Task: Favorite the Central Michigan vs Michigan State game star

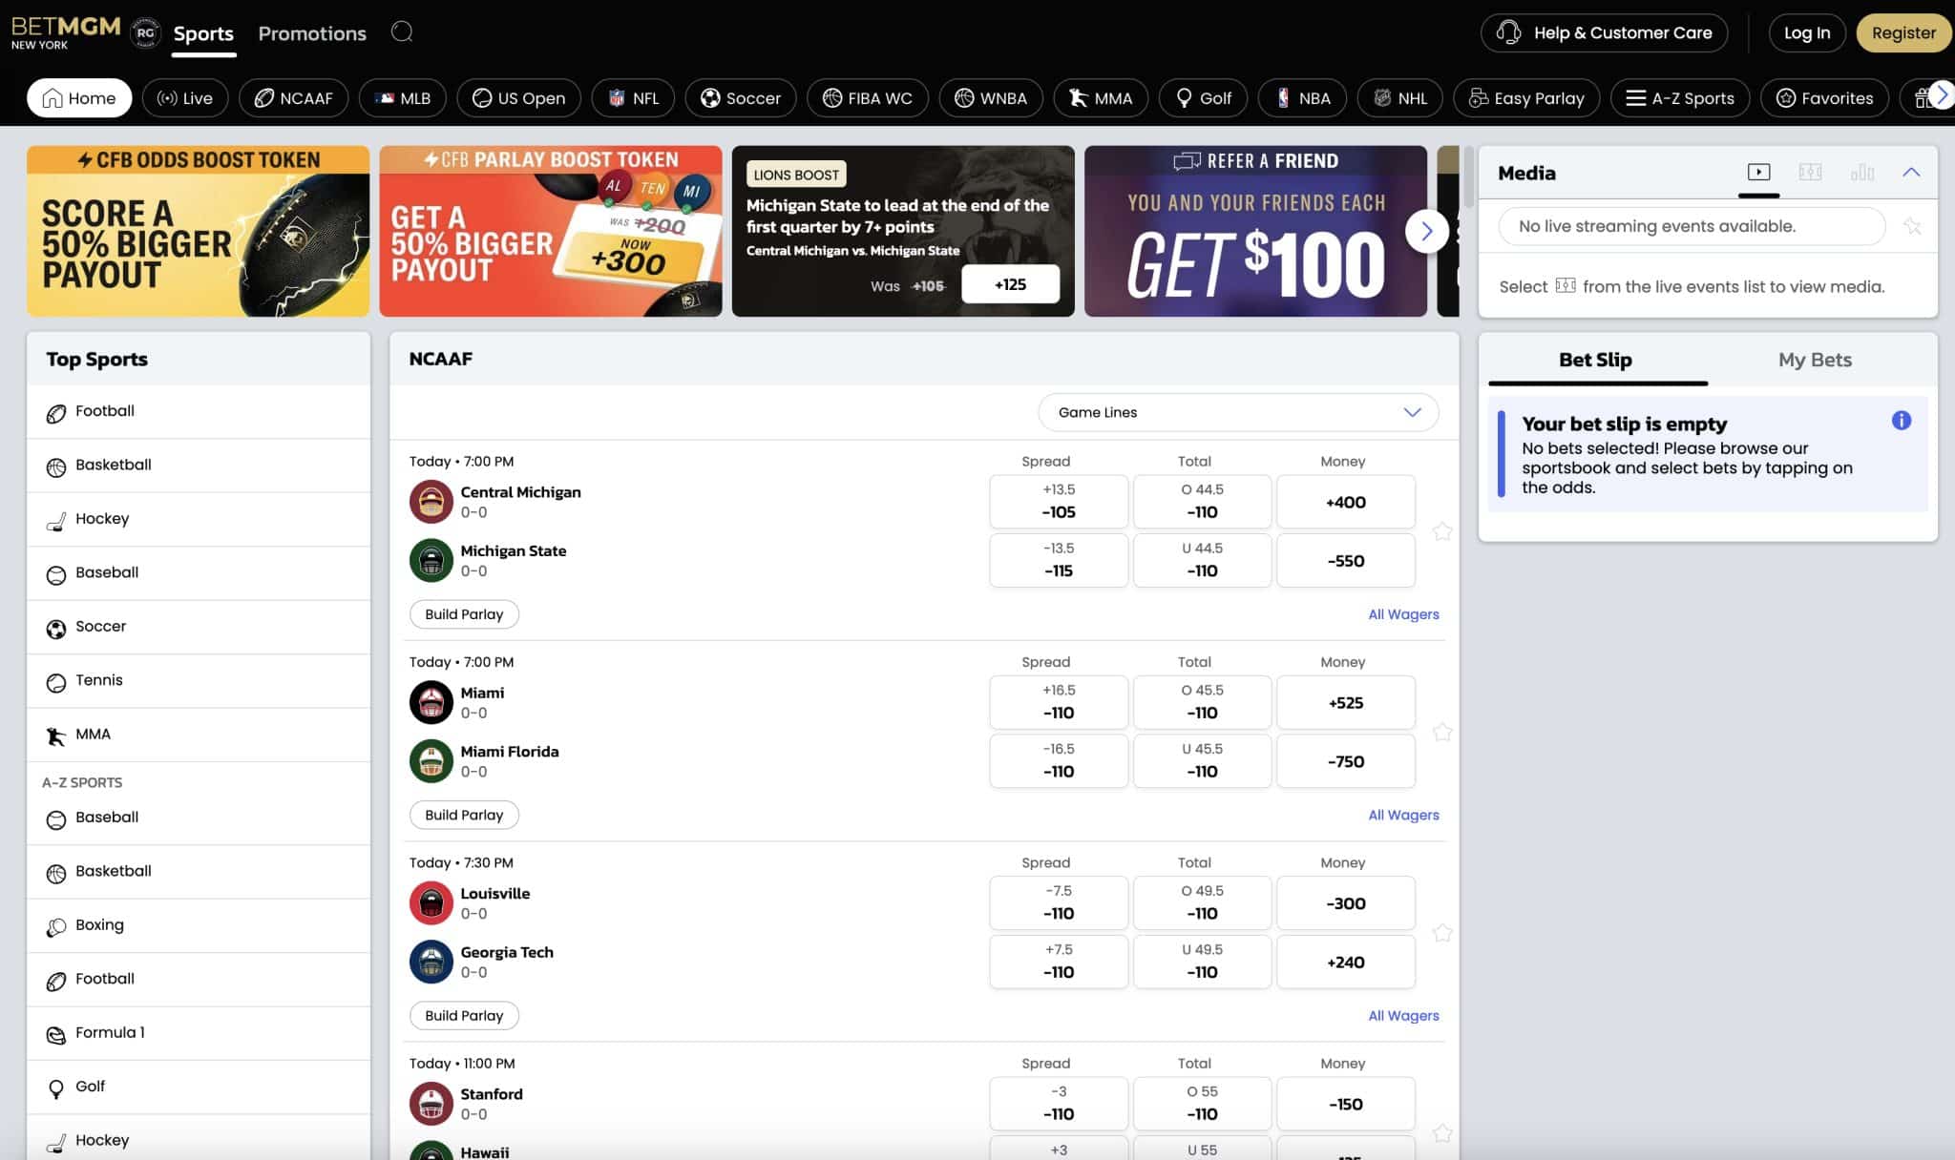Action: click(1442, 531)
